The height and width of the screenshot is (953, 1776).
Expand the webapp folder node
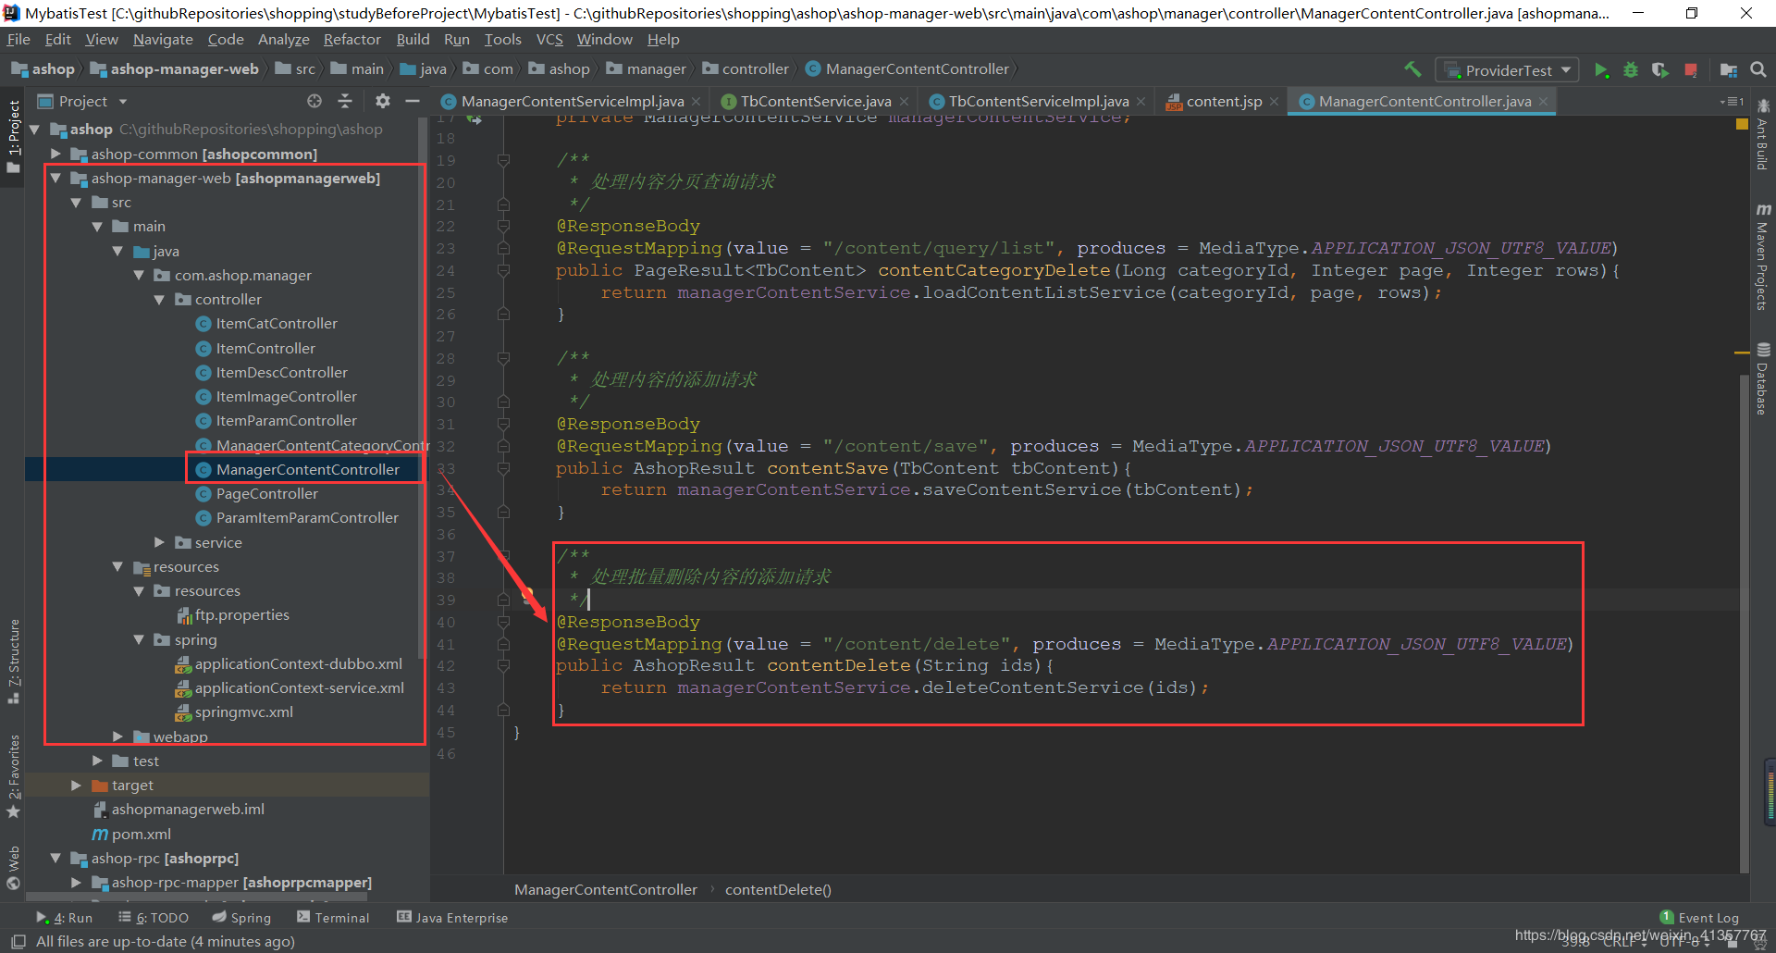(x=117, y=736)
